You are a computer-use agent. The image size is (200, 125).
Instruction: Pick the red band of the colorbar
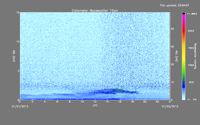(183, 30)
